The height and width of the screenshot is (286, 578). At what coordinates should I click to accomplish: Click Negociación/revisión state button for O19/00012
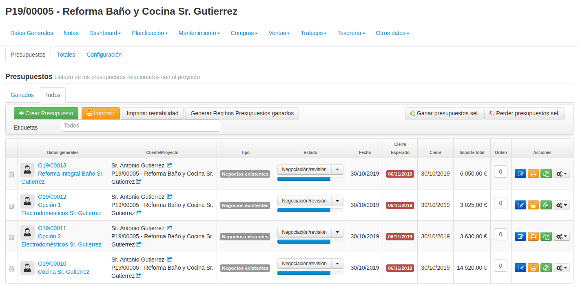[x=304, y=201]
